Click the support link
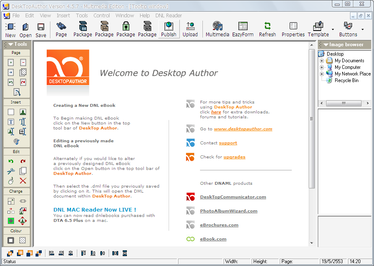Viewport: 374px width, 266px height. 228,143
